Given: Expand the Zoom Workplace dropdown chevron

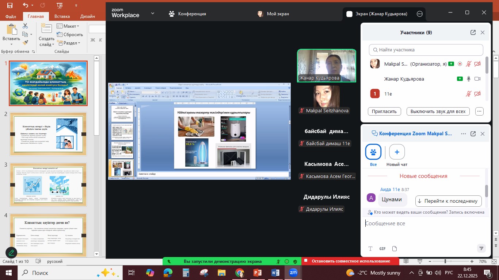Looking at the screenshot, I should 153,13.
